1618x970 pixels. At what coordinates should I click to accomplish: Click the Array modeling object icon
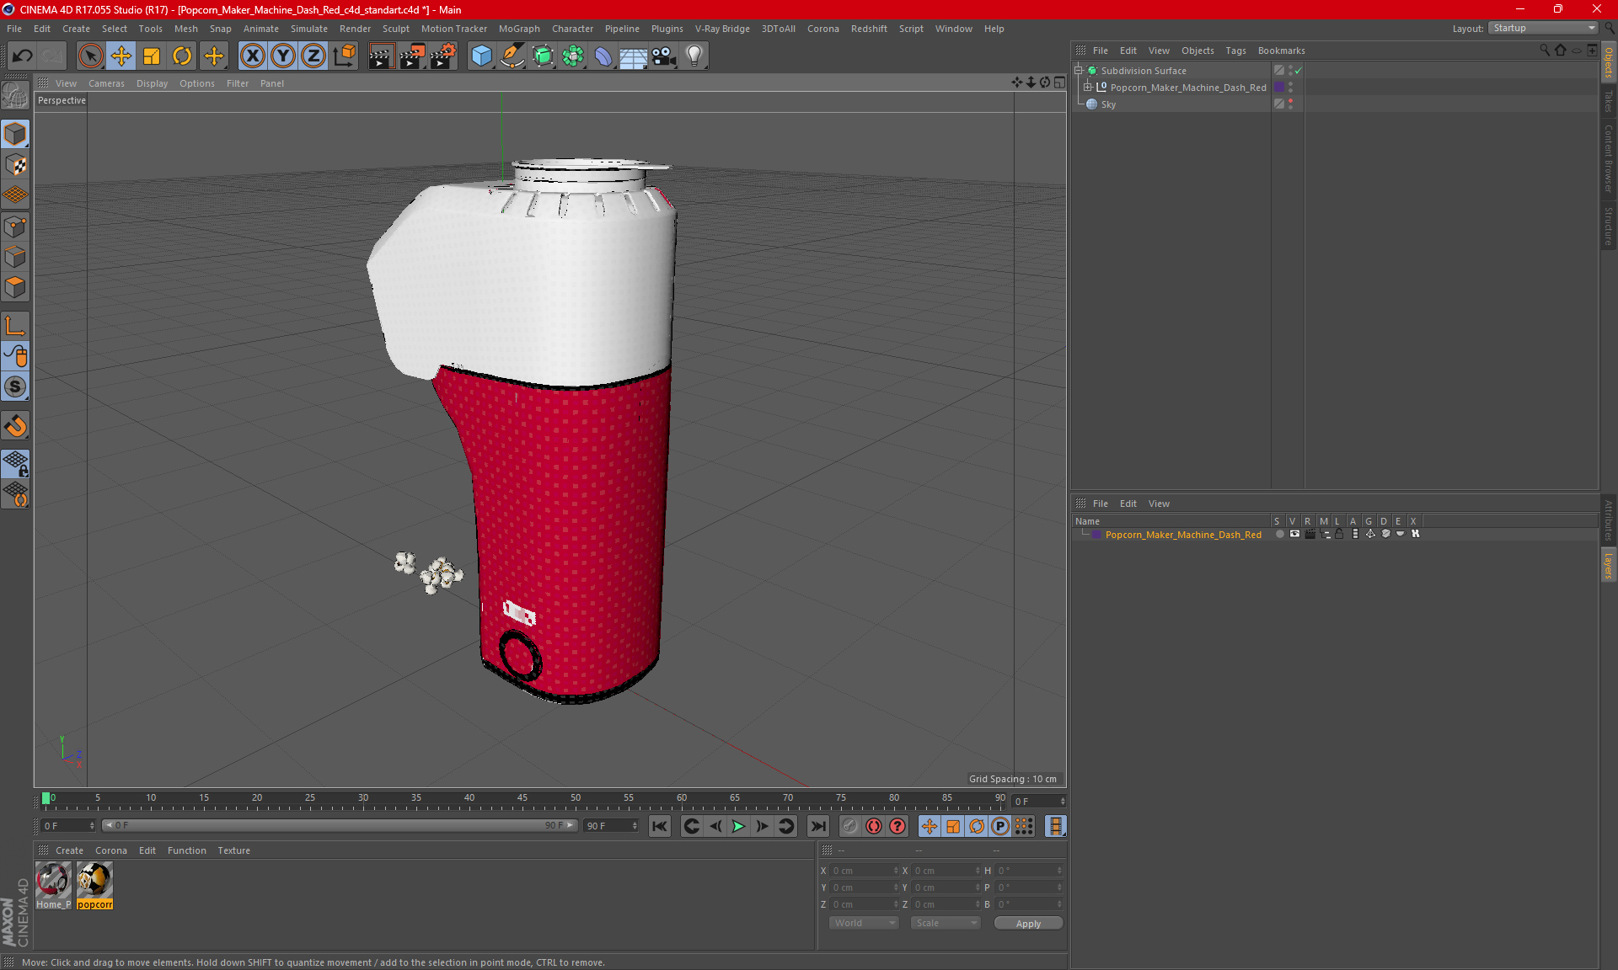coord(573,56)
